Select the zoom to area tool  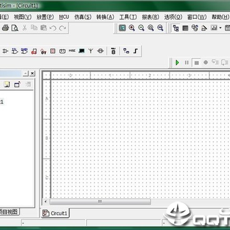coord(151,28)
